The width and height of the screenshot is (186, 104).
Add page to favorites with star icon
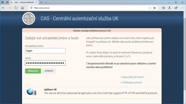click(155, 8)
